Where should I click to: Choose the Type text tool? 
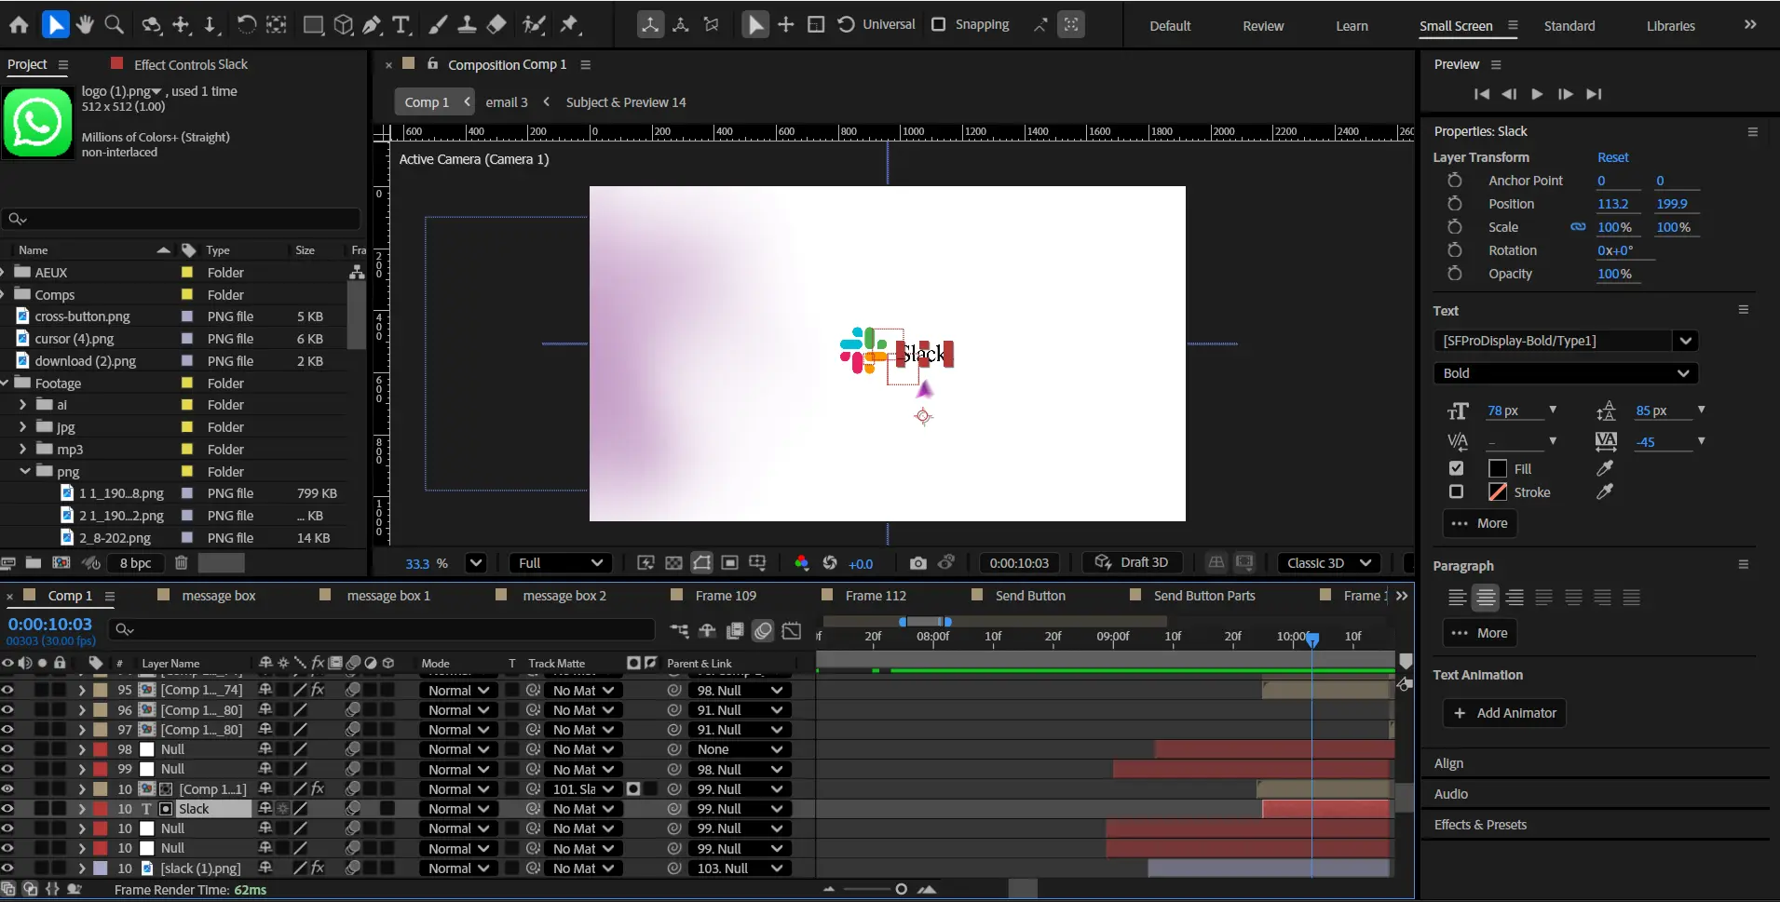[x=401, y=25]
